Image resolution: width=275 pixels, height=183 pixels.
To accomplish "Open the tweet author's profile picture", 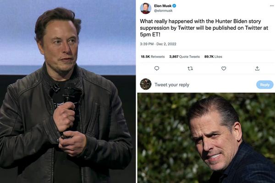I will (x=146, y=8).
